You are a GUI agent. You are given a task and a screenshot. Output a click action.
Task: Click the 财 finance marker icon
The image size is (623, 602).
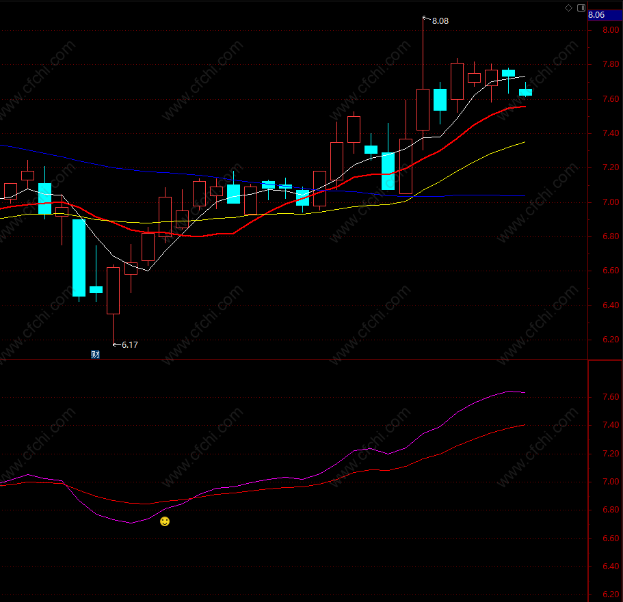pyautogui.click(x=95, y=354)
